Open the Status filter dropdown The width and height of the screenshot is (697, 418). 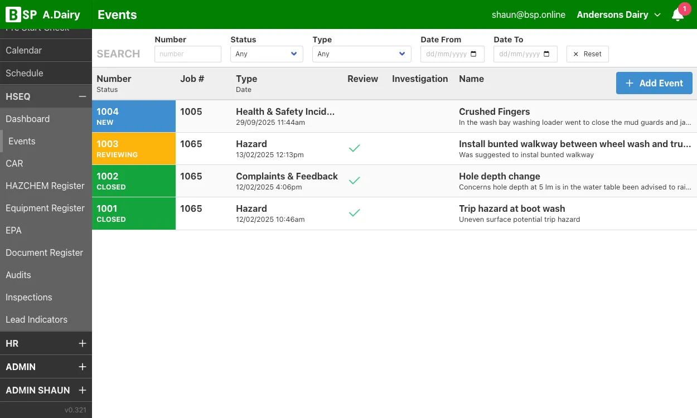coord(267,54)
